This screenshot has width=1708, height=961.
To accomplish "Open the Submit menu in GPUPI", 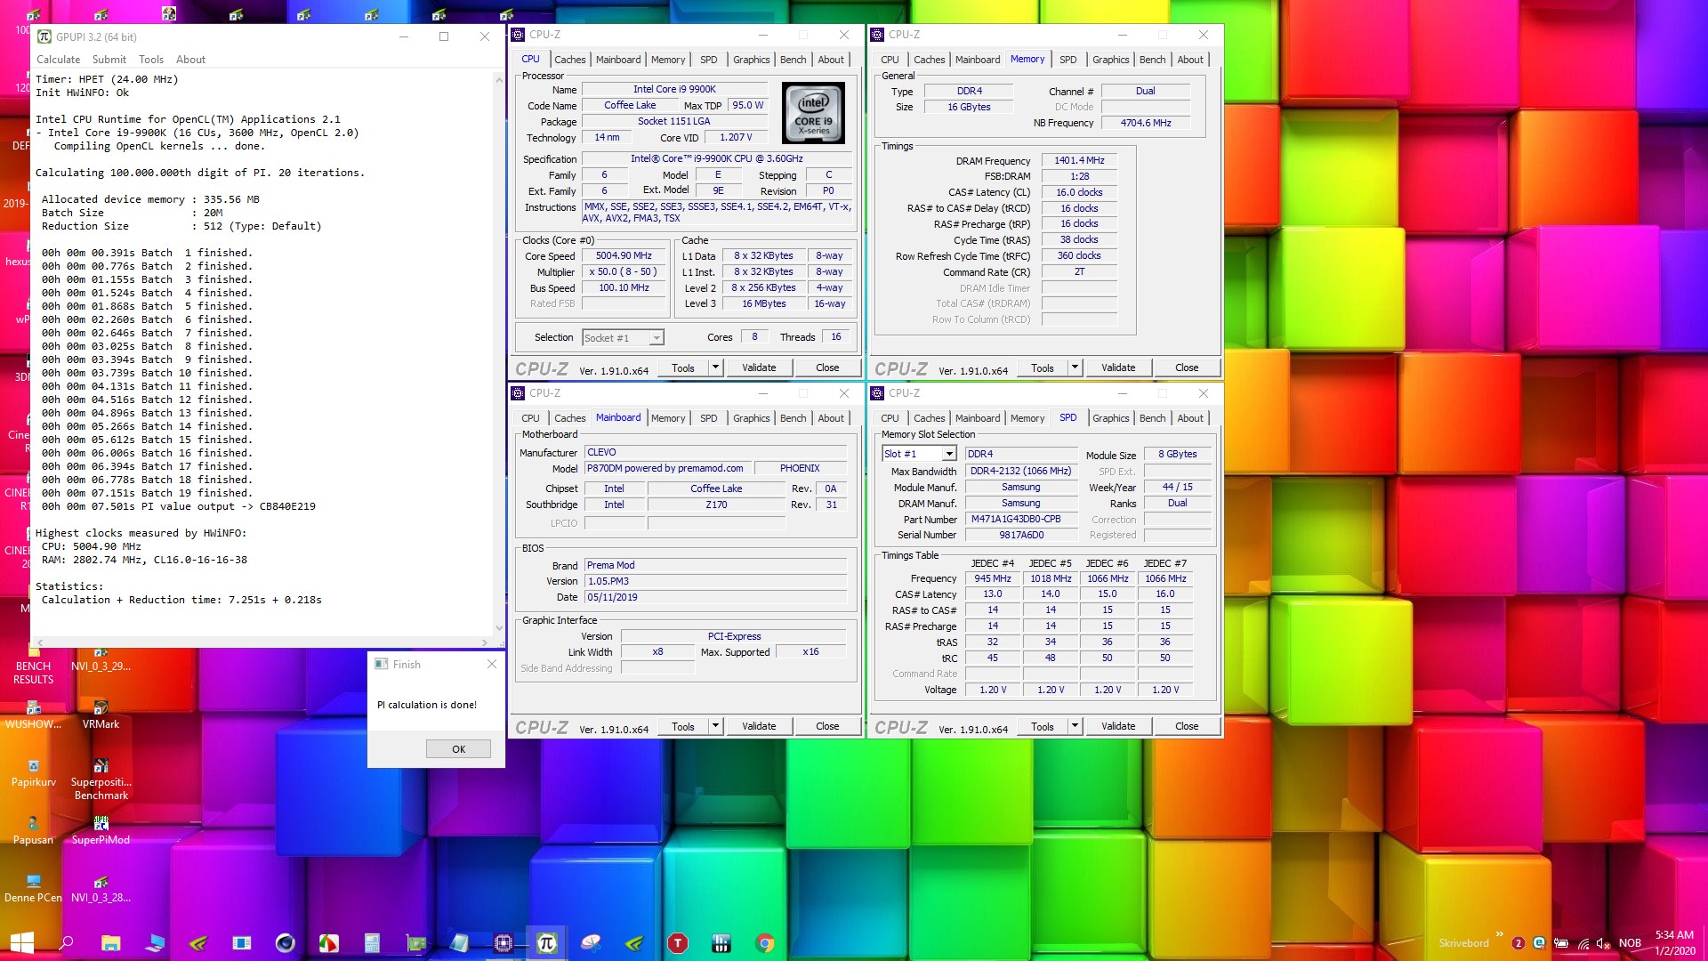I will point(109,60).
